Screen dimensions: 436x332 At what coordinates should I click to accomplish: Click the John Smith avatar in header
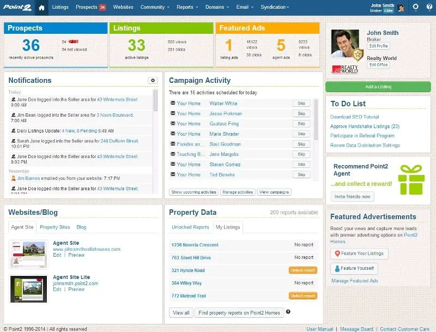tap(401, 8)
